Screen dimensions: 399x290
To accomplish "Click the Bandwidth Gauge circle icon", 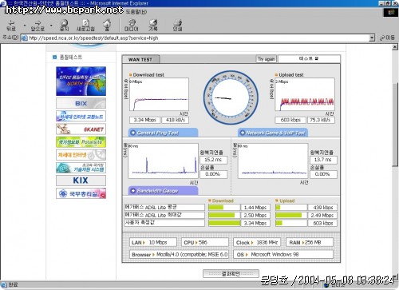I will click(133, 191).
